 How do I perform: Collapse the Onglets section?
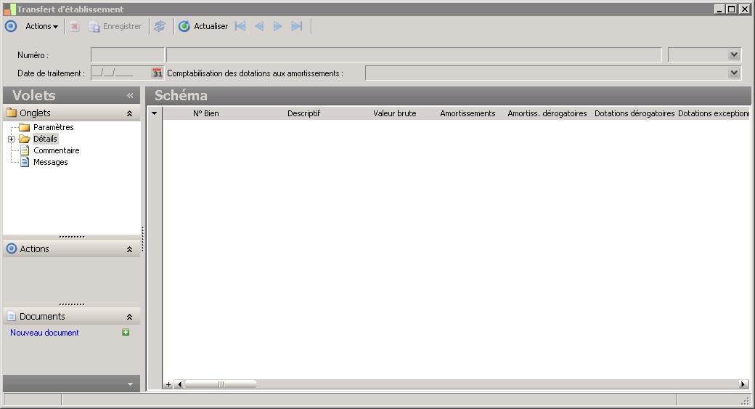(x=129, y=113)
